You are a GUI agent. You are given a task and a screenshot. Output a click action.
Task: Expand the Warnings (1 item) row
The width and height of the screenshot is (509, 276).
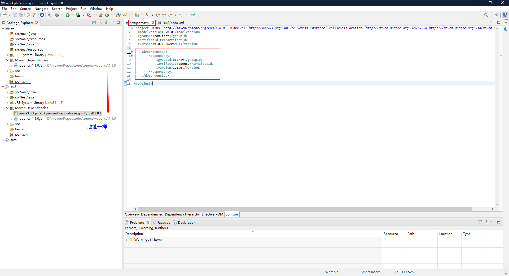[127, 240]
